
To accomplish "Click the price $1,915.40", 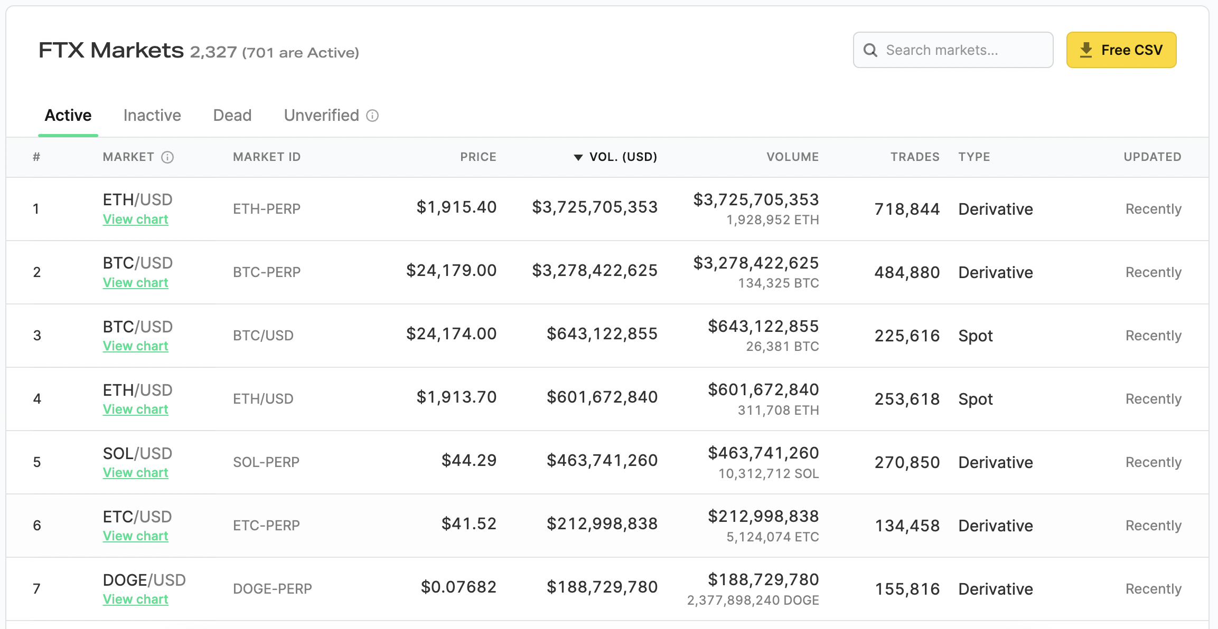I will click(456, 207).
